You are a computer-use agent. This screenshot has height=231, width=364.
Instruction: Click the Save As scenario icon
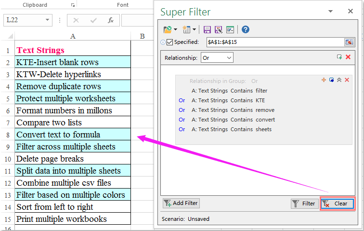(x=218, y=29)
